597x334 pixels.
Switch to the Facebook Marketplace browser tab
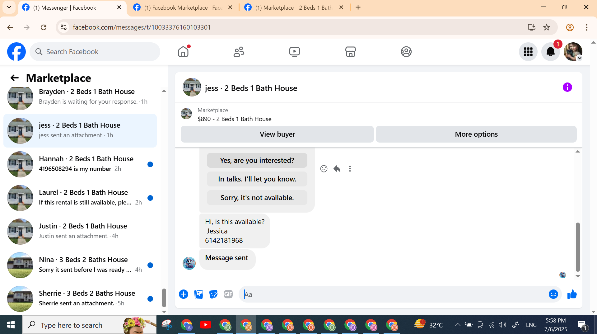pyautogui.click(x=183, y=7)
